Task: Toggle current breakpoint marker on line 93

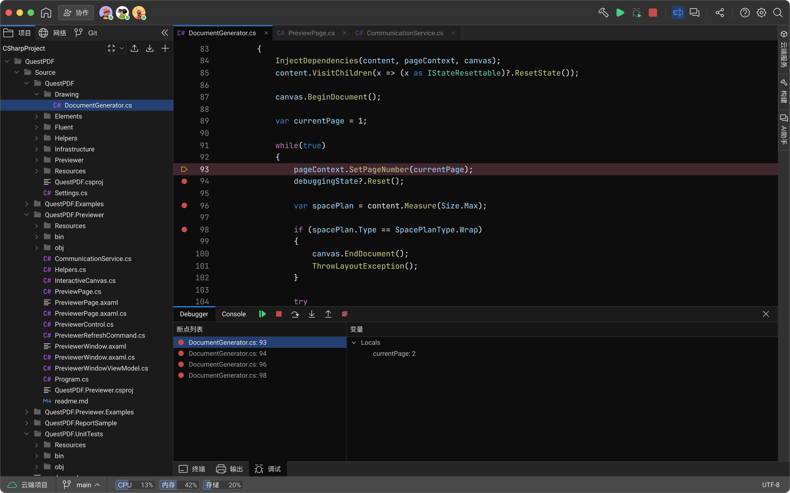Action: [184, 169]
